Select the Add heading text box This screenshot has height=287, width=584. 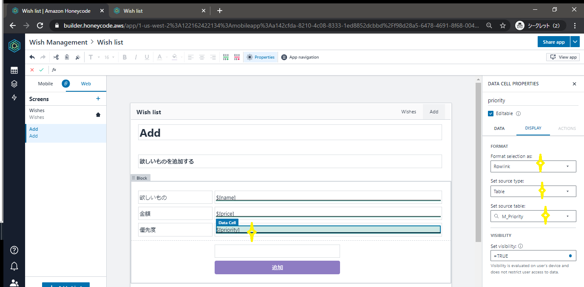click(x=290, y=132)
